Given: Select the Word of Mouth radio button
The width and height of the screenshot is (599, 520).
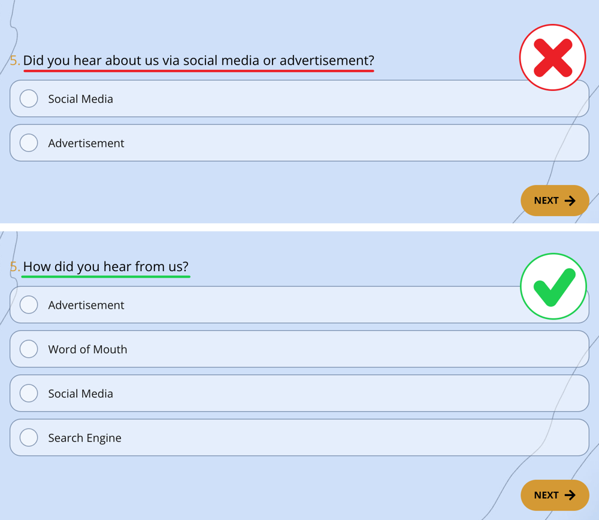Looking at the screenshot, I should 28,349.
